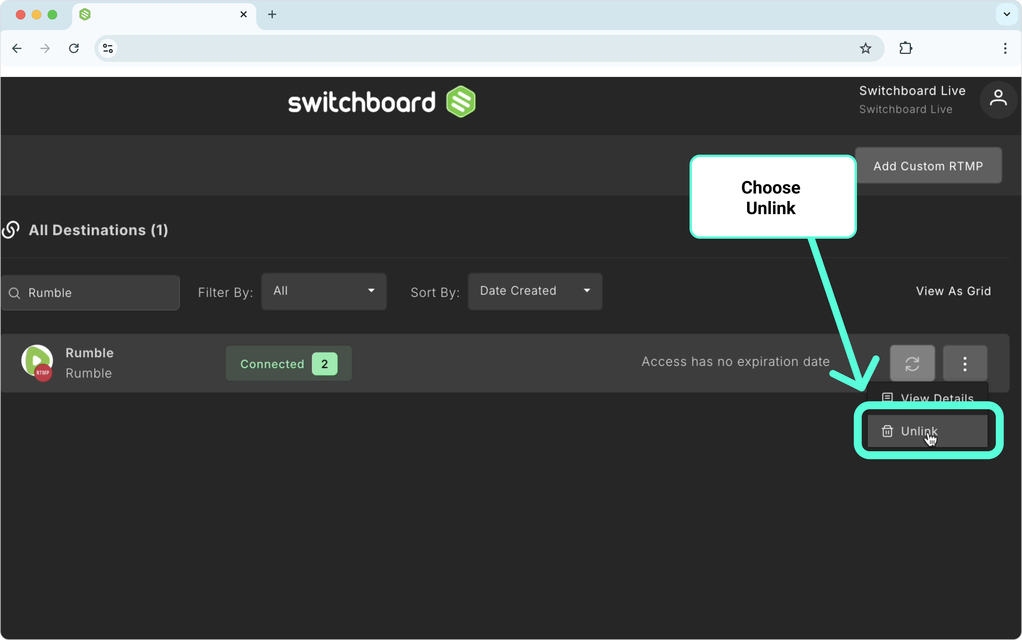This screenshot has width=1022, height=640.
Task: Open the Filter By dropdown set to All
Action: (324, 291)
